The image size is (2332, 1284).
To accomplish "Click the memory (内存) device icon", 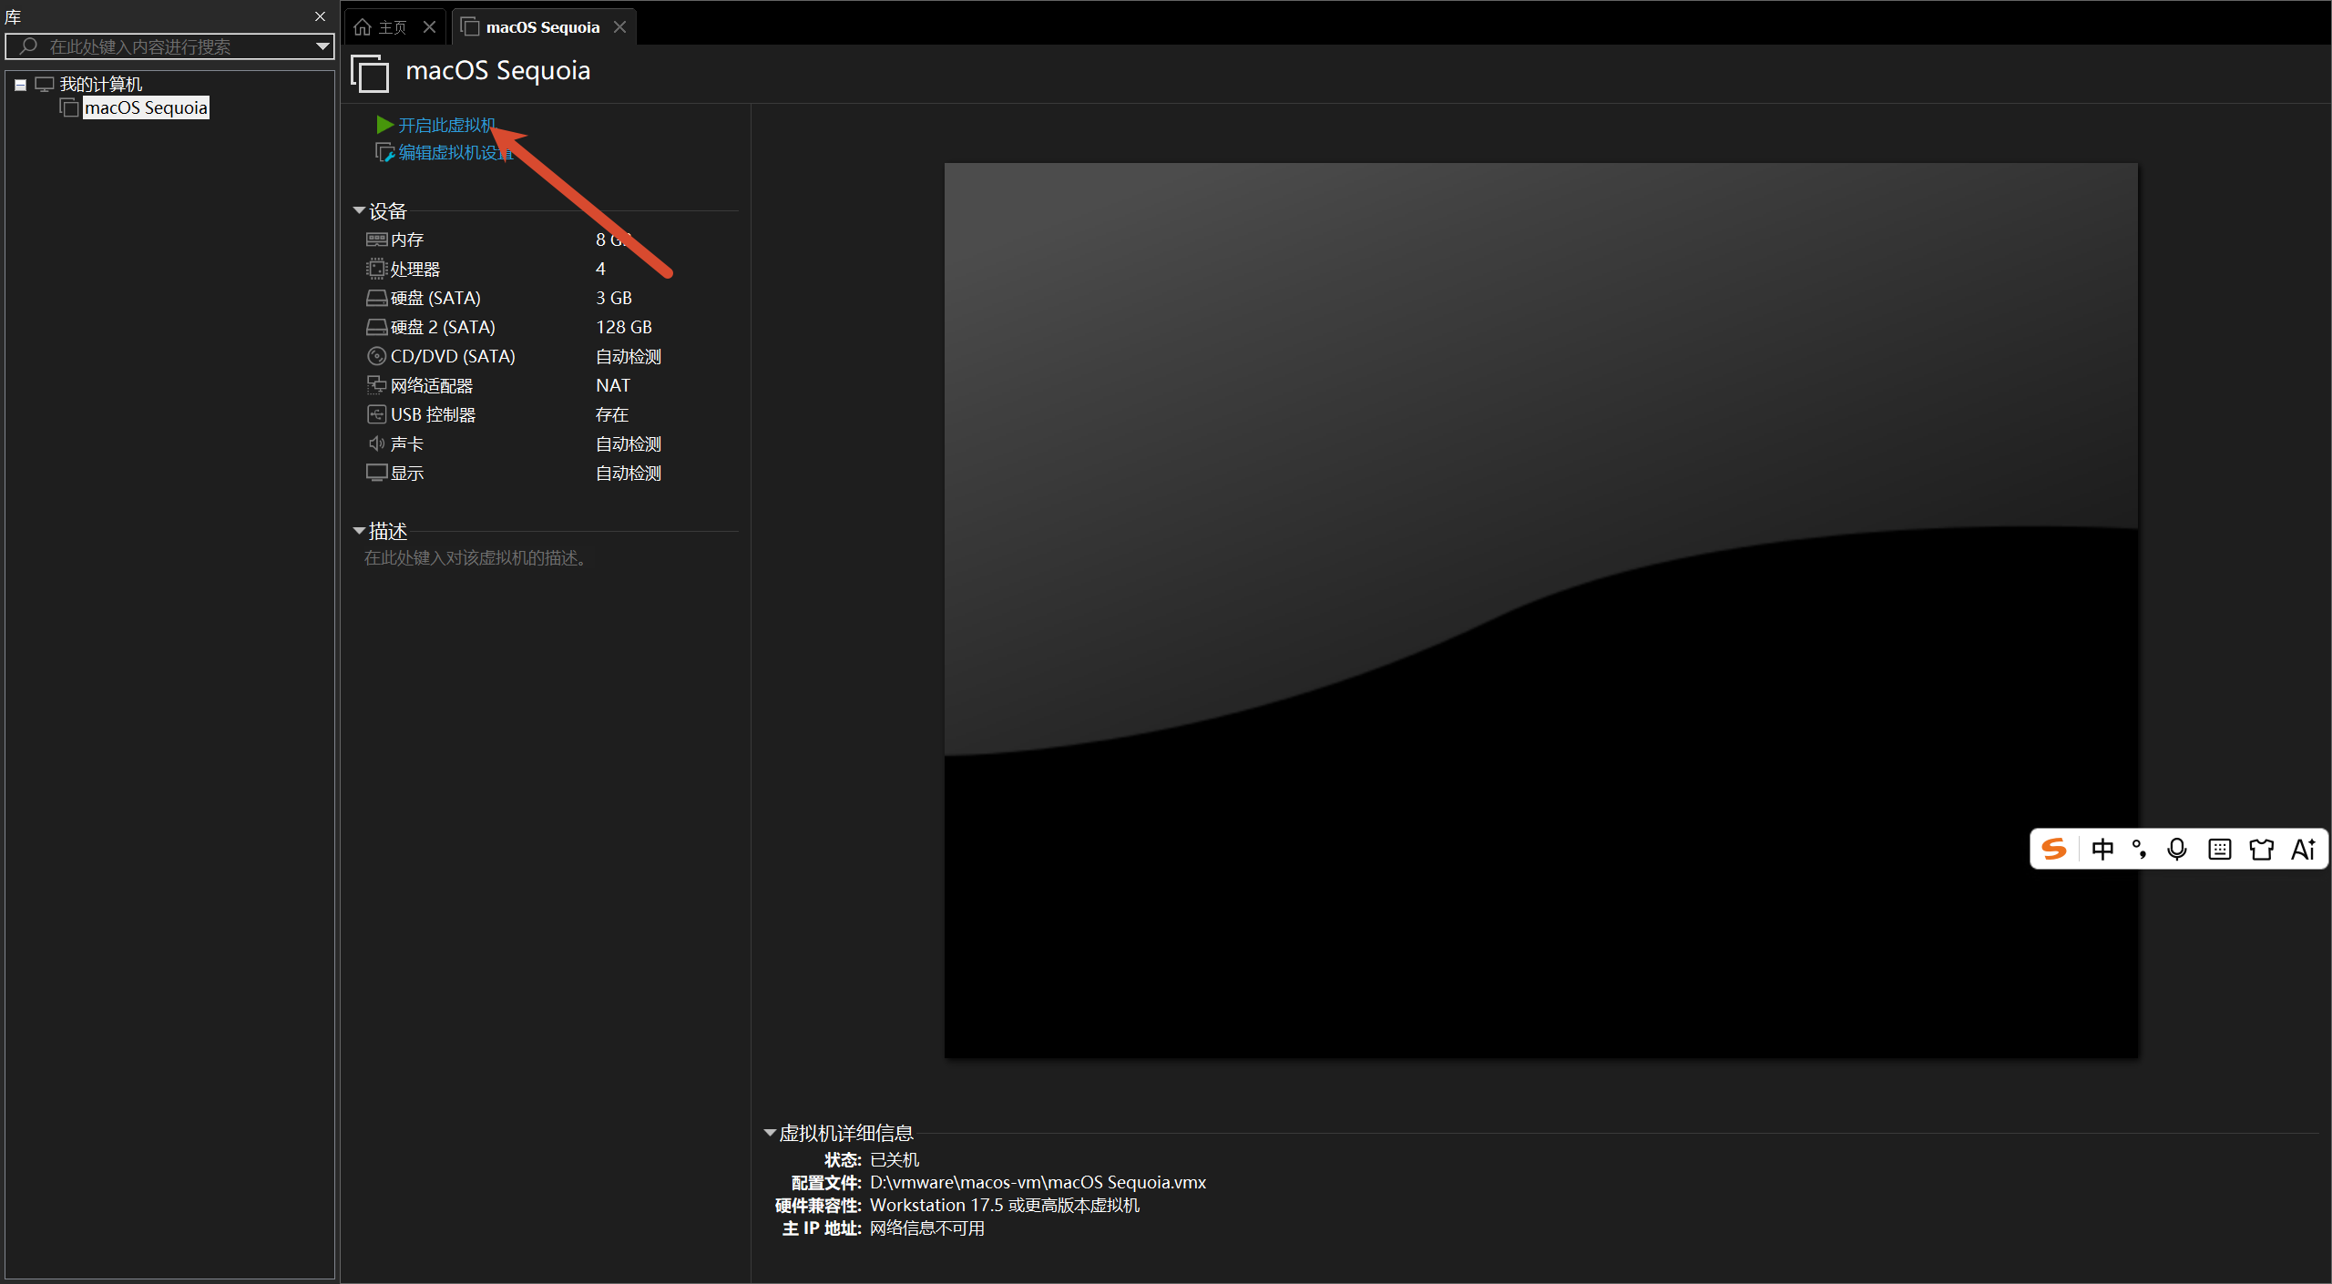I will [376, 239].
